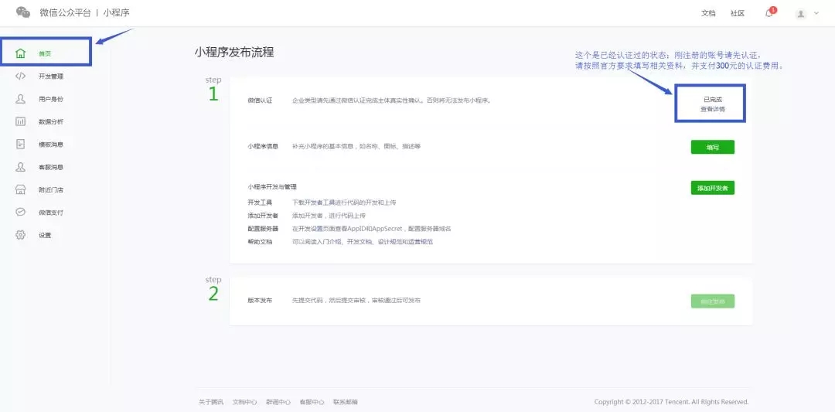Open 开发管理 via its code-bracket icon

coord(20,76)
